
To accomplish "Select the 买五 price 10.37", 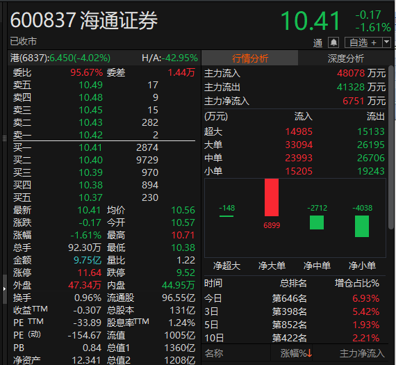I will pyautogui.click(x=91, y=197).
